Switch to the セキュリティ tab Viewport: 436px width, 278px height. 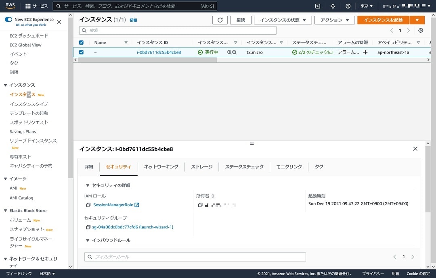118,167
